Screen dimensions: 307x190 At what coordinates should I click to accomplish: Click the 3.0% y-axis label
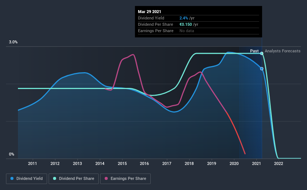[x=13, y=42]
